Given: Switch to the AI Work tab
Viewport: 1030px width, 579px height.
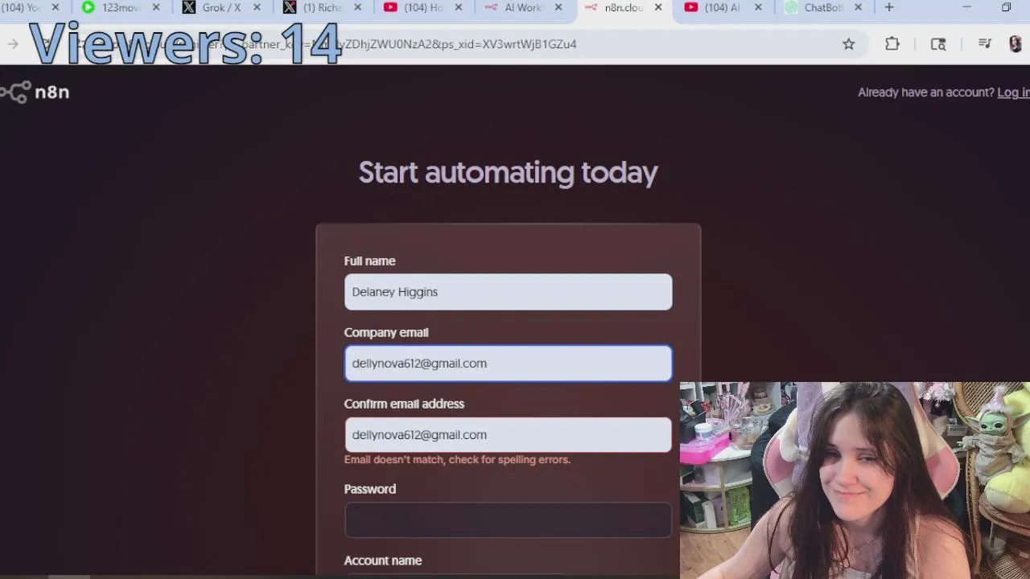Looking at the screenshot, I should pyautogui.click(x=516, y=7).
